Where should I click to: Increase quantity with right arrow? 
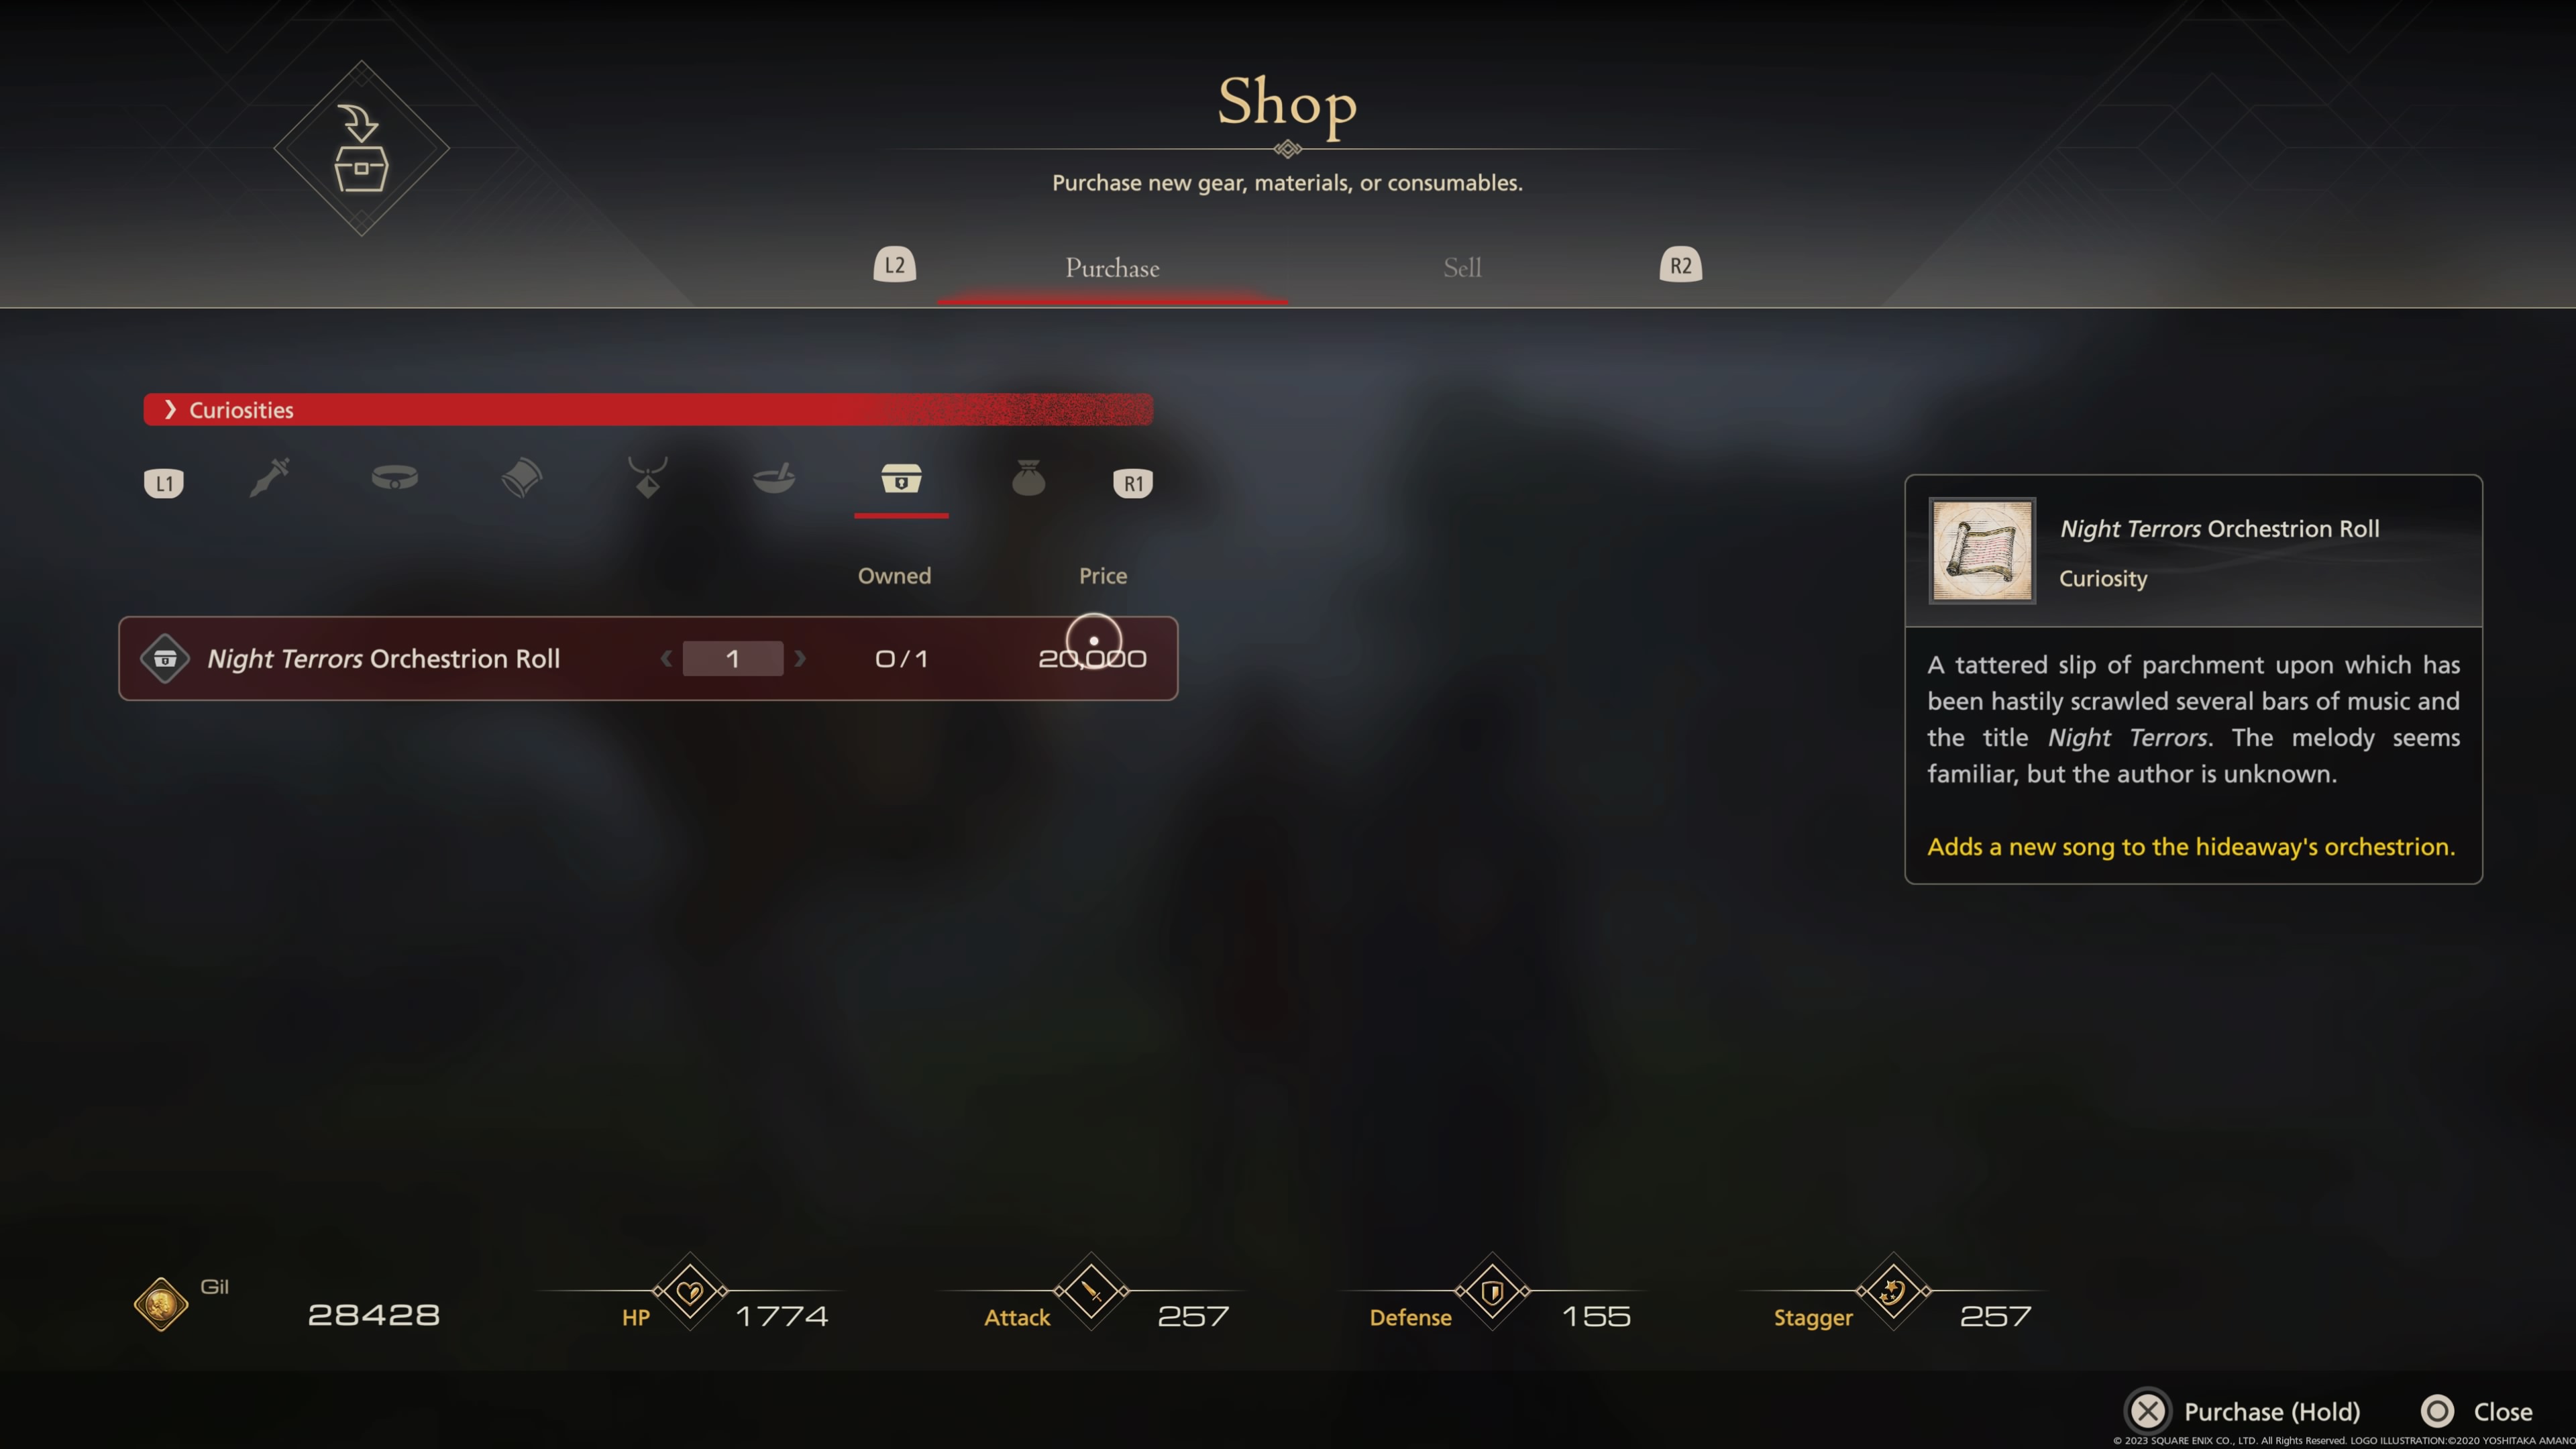tap(800, 659)
